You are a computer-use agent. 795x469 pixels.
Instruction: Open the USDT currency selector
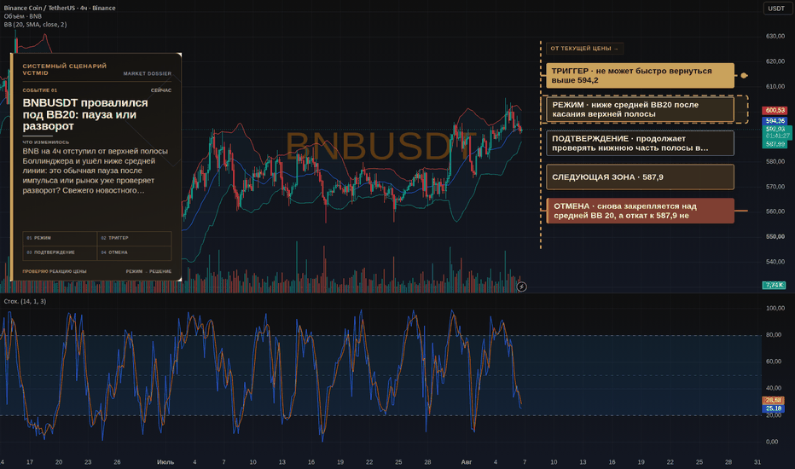776,9
